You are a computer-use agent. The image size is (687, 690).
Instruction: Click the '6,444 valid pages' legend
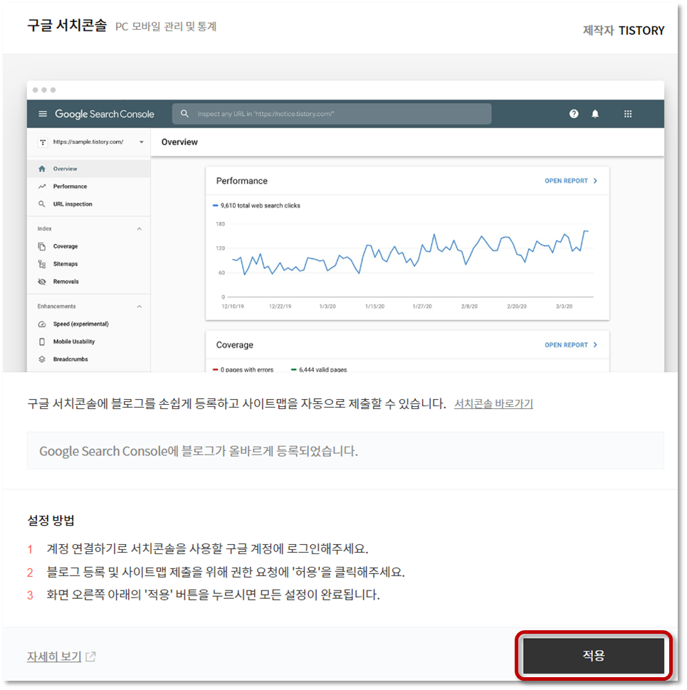pyautogui.click(x=319, y=370)
